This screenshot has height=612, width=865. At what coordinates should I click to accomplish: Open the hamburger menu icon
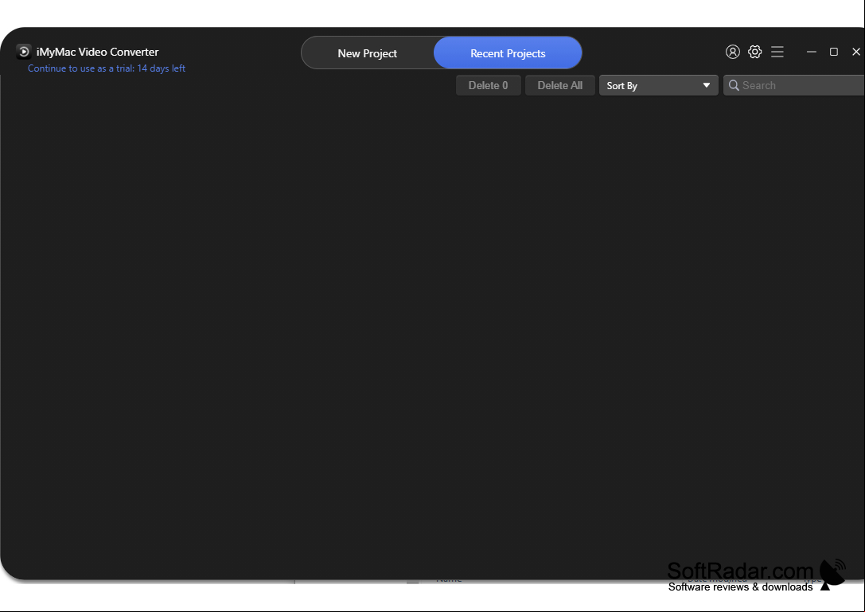click(777, 52)
